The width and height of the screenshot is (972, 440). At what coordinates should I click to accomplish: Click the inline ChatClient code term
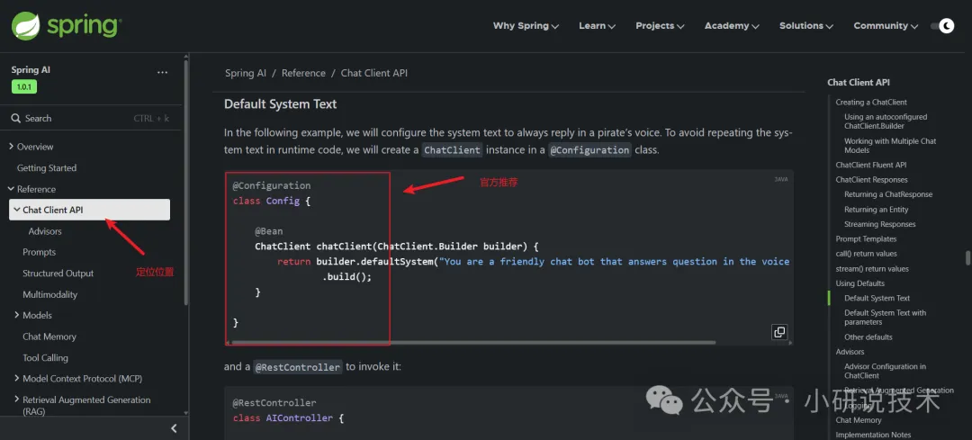[x=453, y=150]
